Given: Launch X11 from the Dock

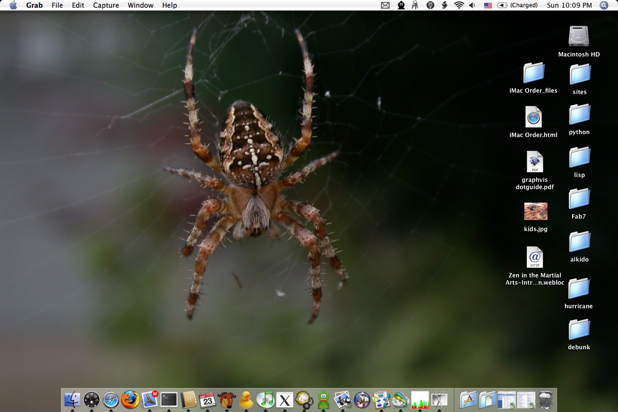Looking at the screenshot, I should point(285,399).
